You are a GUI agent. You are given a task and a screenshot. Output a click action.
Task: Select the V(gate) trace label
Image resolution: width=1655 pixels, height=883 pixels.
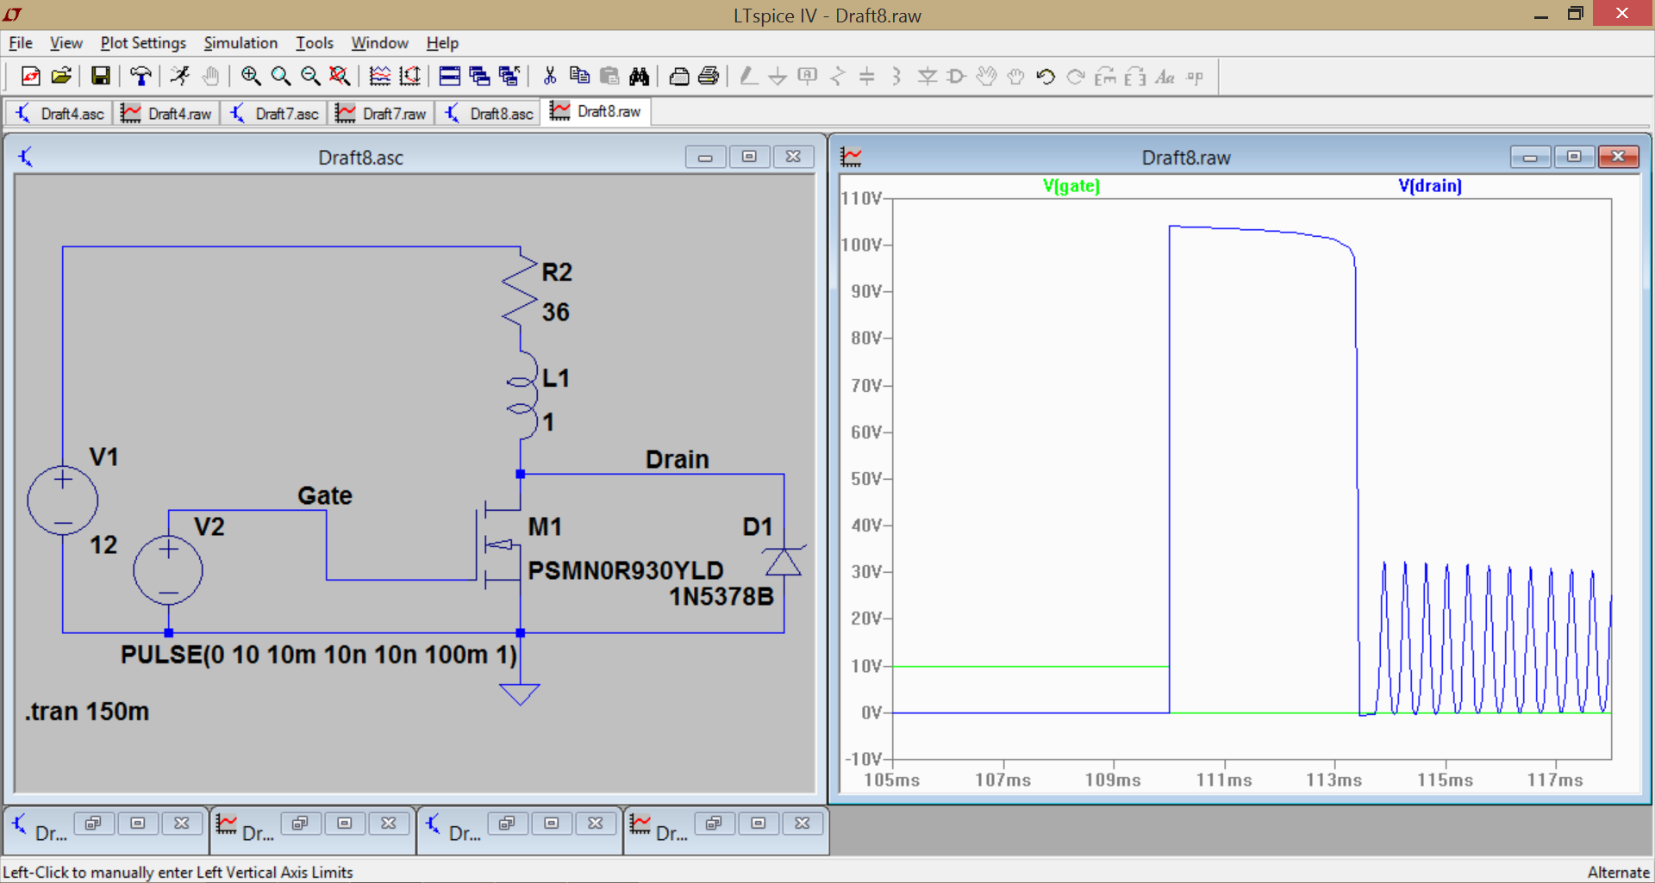point(1071,185)
